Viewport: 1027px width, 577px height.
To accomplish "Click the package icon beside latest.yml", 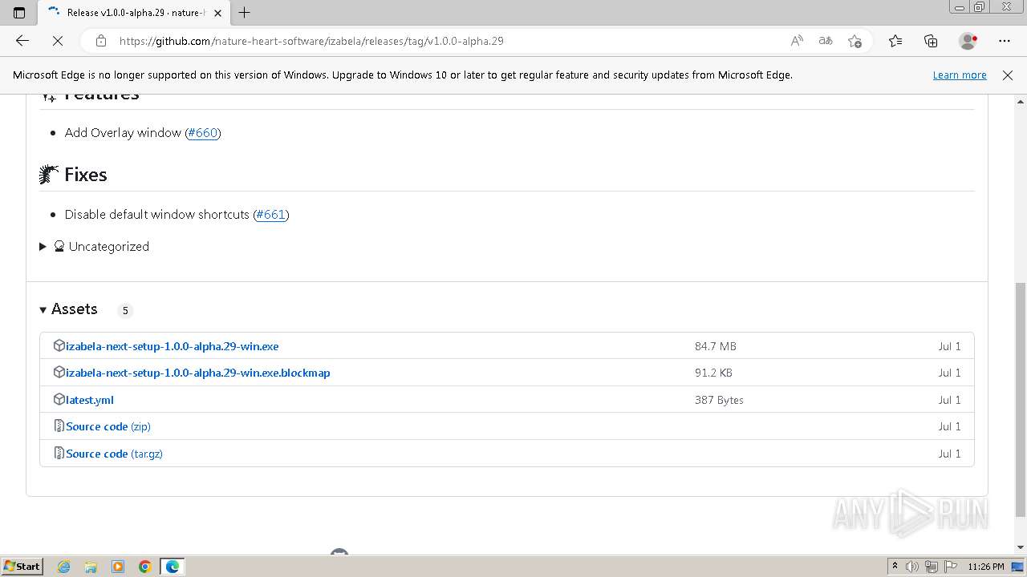I will pyautogui.click(x=59, y=399).
